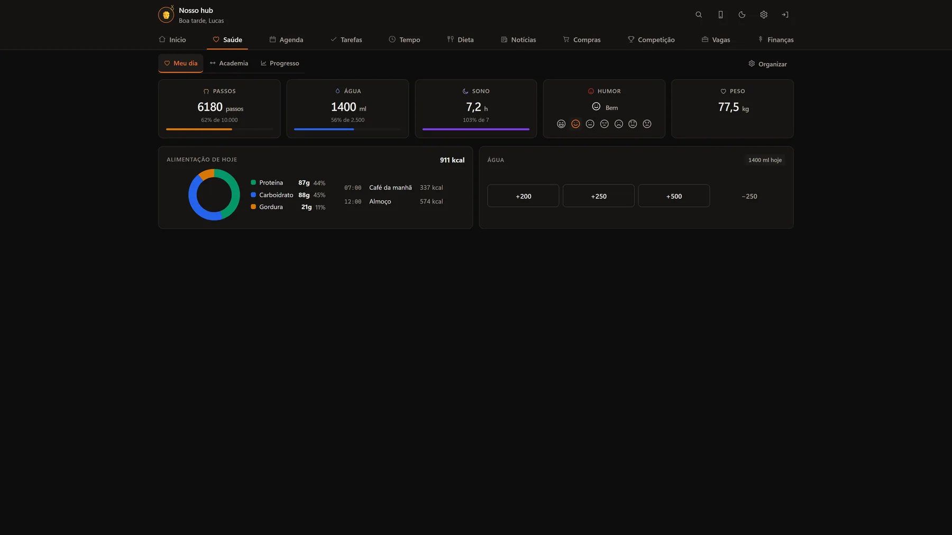Open the Notícias tab
Screen dimensions: 952x535
tap(518, 40)
